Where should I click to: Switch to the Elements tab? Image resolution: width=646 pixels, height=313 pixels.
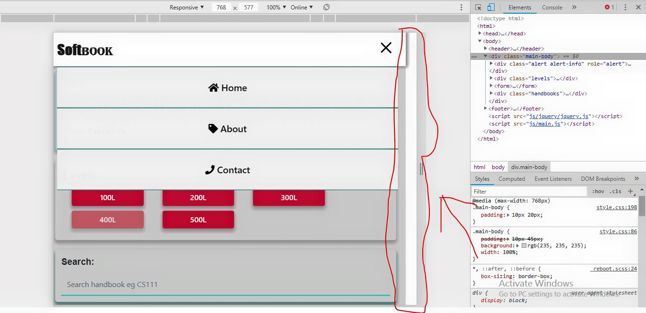520,7
